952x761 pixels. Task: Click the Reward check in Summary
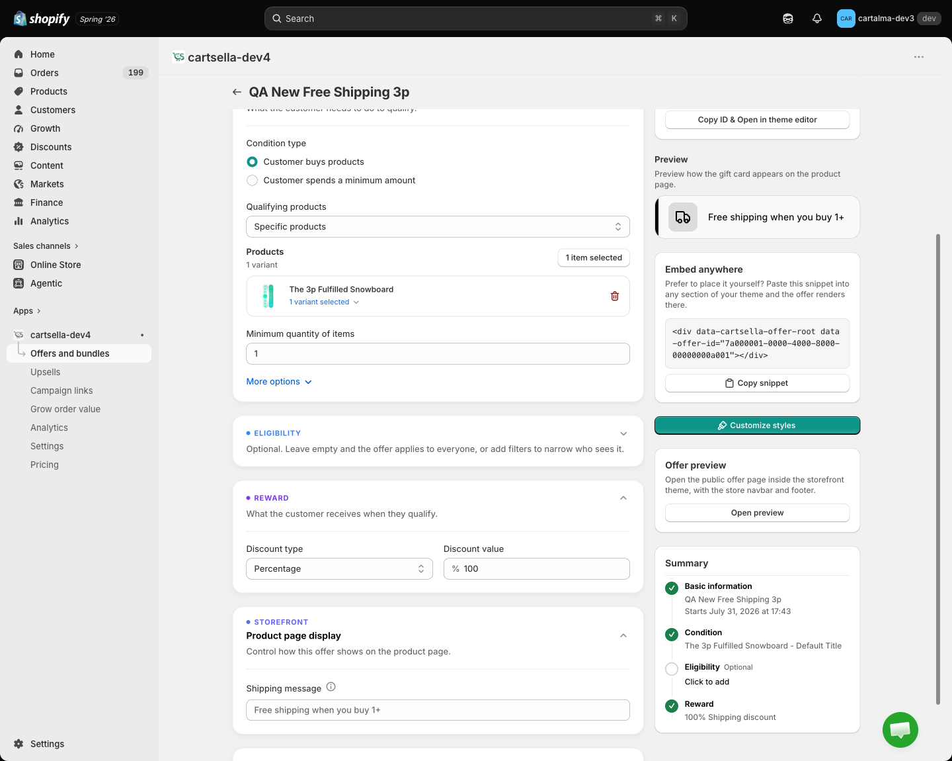(x=672, y=705)
